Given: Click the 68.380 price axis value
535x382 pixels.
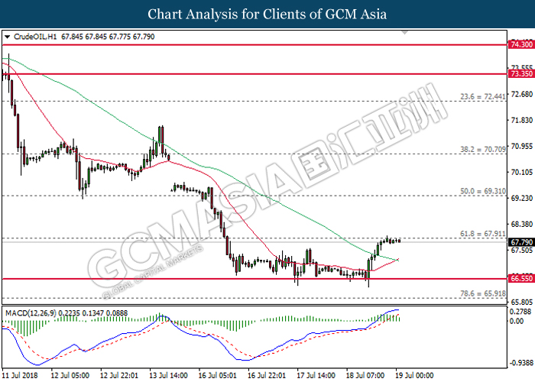Looking at the screenshot, I should 522,224.
